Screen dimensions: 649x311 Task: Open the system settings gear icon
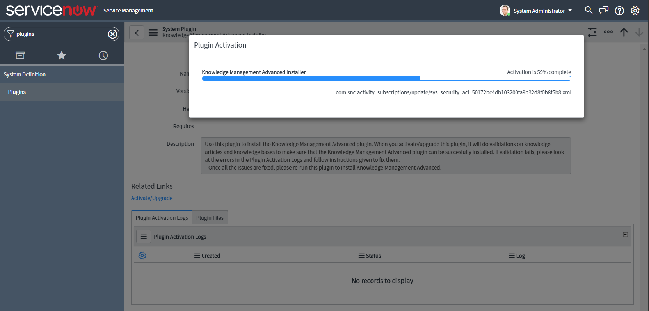click(635, 11)
